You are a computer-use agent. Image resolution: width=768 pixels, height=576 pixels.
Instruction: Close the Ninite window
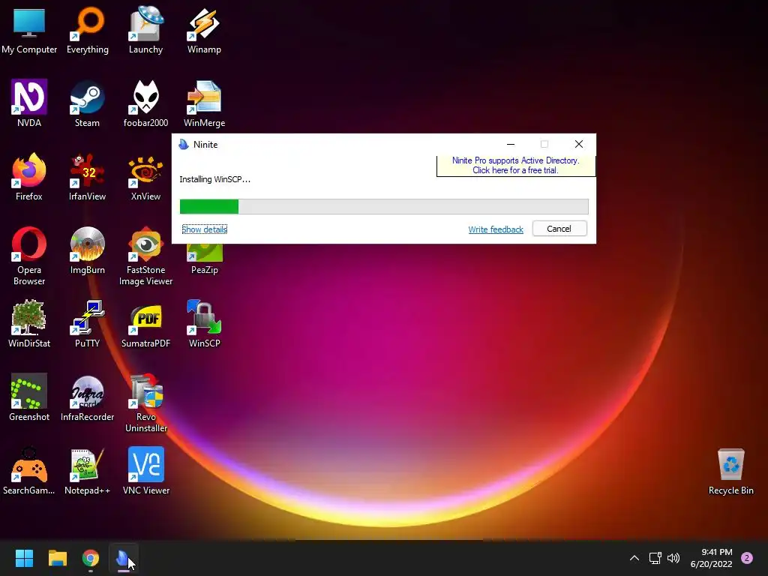[579, 144]
